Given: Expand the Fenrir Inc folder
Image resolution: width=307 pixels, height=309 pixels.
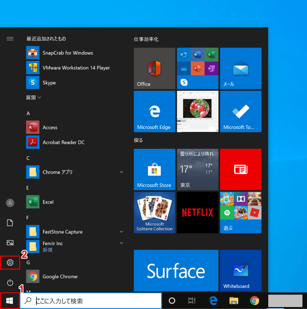Looking at the screenshot, I should [x=121, y=243].
